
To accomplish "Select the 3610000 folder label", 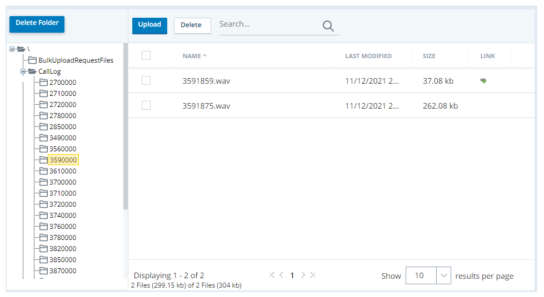I will tap(63, 171).
